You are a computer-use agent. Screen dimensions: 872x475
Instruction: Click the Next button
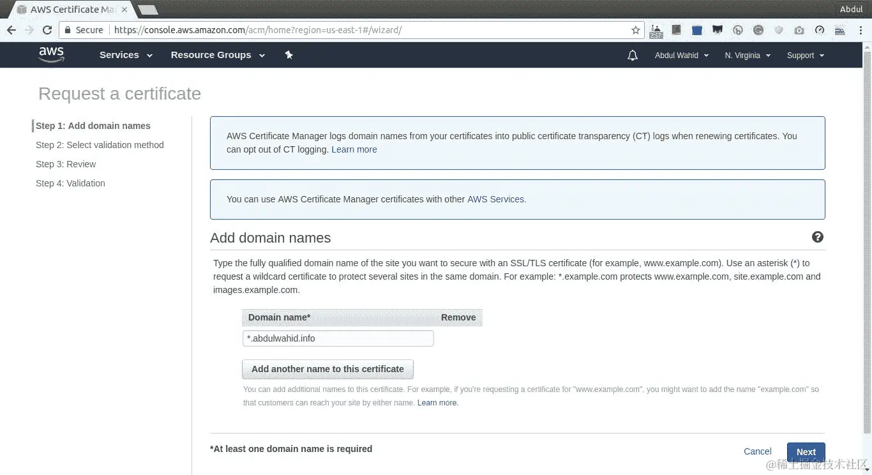point(806,451)
